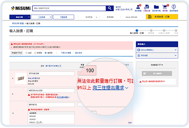The image size is (189, 128).
Task: Select the second display filter radio button
Action: (35, 53)
